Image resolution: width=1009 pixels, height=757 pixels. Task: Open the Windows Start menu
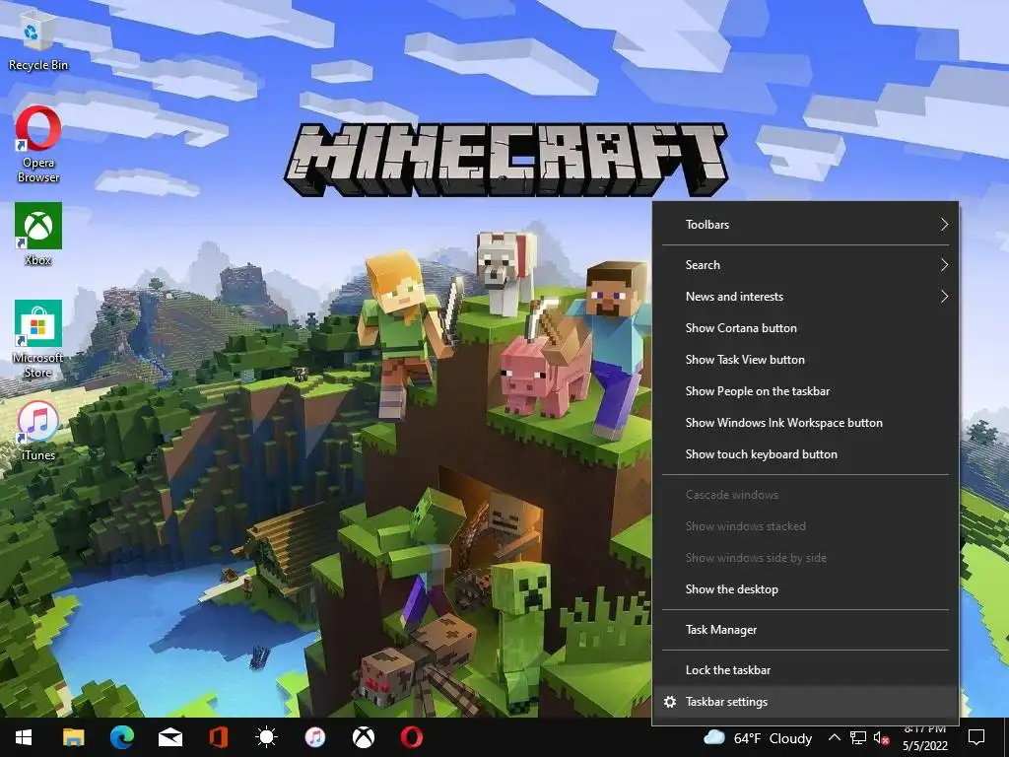point(24,737)
